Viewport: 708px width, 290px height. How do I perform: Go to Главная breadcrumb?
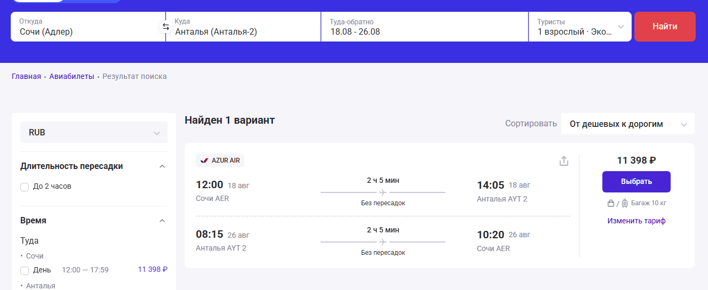pos(26,76)
